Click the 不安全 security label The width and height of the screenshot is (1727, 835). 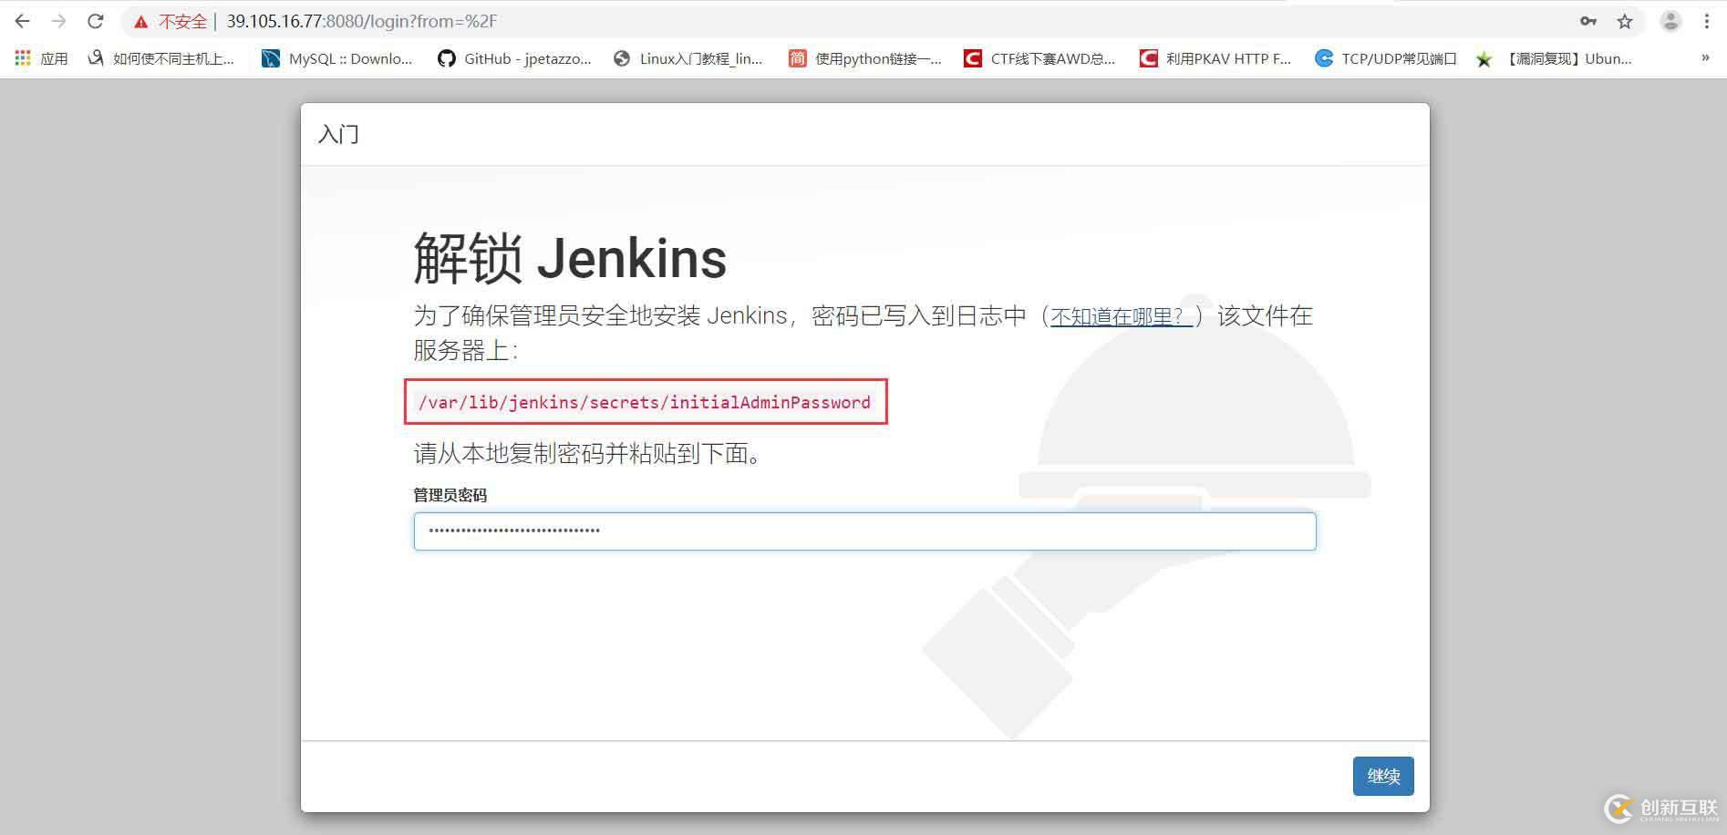182,21
